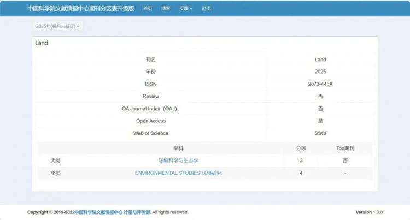
Task: Click the site title 中国科学院文献情报中心期刊分区表升级版
Action: 81,9
